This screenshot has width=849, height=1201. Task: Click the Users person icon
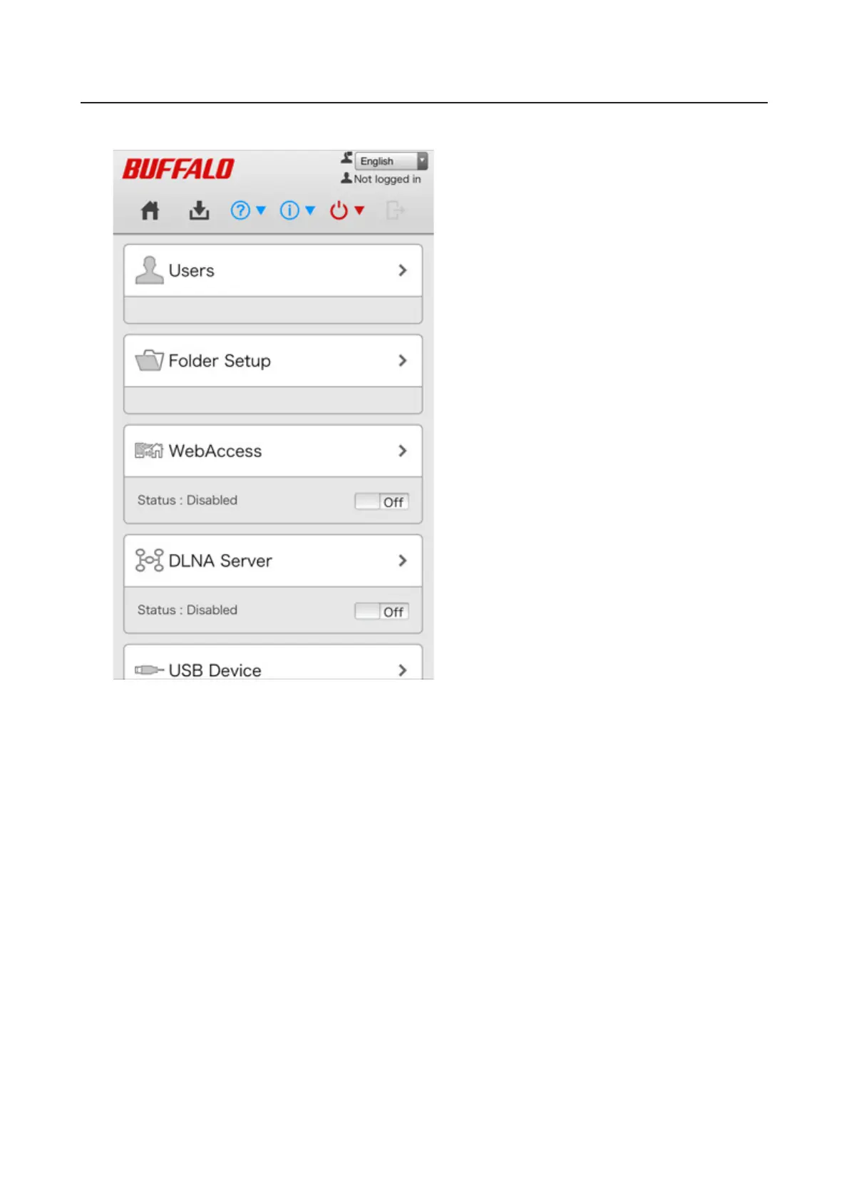[x=149, y=270]
